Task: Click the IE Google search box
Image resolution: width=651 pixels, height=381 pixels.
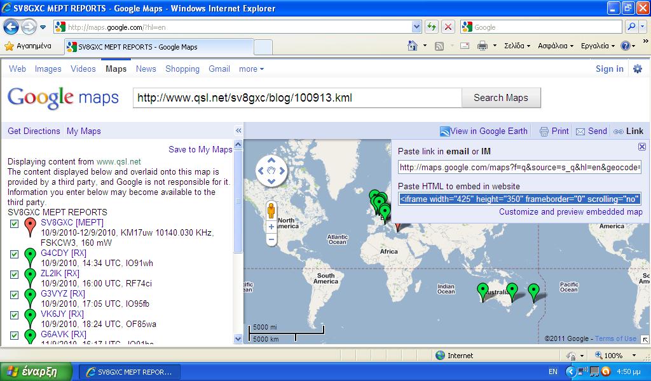Action: click(x=542, y=27)
